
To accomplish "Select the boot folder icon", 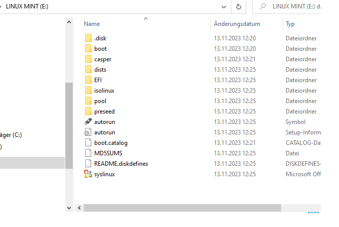I will [x=88, y=48].
